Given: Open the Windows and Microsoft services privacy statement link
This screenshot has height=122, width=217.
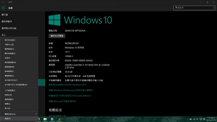Looking at the screenshot, I should pyautogui.click(x=71, y=90).
